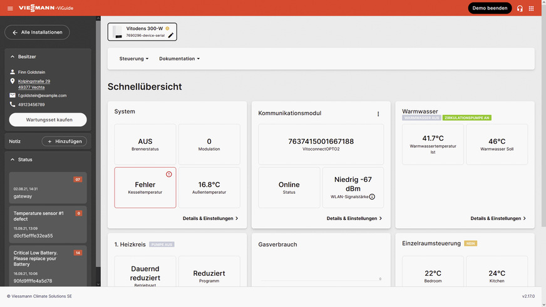Open the Dokumentation dropdown menu

[x=179, y=59]
